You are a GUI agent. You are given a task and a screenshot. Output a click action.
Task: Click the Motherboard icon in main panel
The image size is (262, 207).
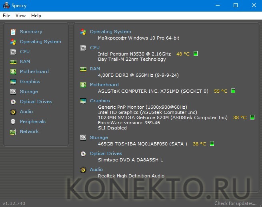83,85
